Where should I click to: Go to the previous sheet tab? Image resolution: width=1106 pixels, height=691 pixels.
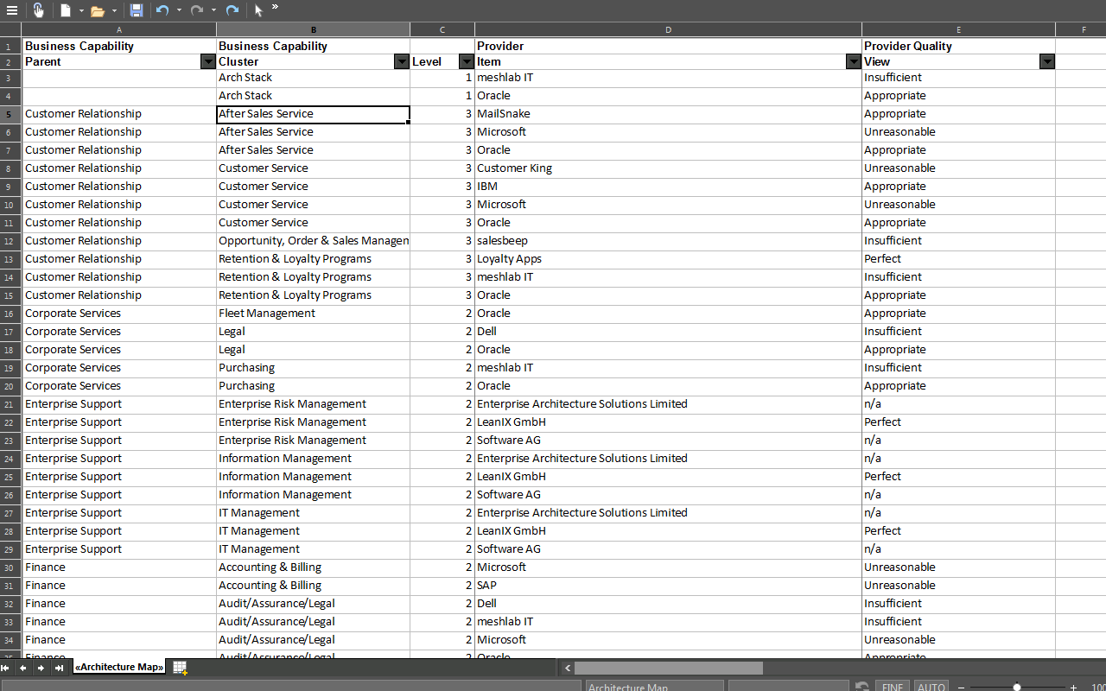point(23,668)
